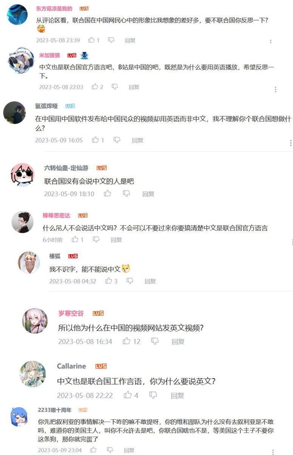The image size is (293, 455).
Task: Open 米加狼狼's user profile name
Action: tap(50, 55)
